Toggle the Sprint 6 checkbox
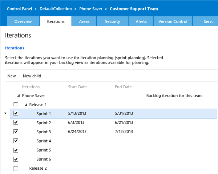Viewport: 218px width, 174px height. pos(16,159)
